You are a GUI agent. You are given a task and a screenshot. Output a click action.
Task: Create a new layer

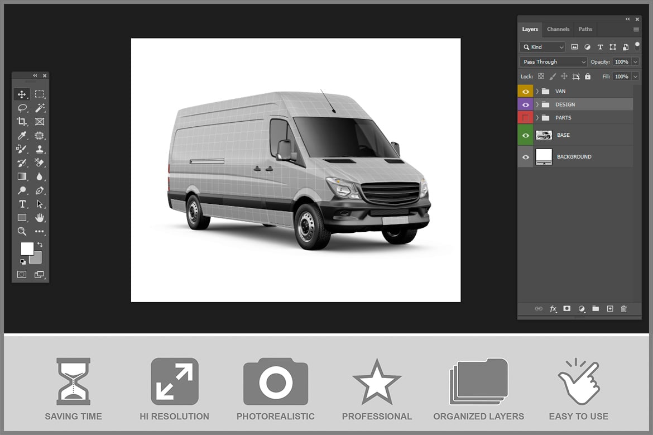coord(610,309)
